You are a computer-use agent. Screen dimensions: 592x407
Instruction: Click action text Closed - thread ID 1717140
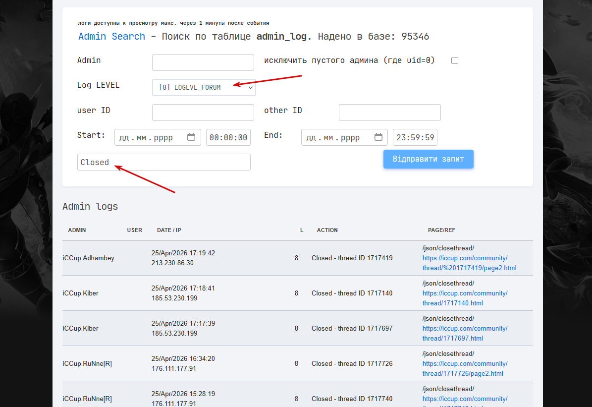pos(352,293)
